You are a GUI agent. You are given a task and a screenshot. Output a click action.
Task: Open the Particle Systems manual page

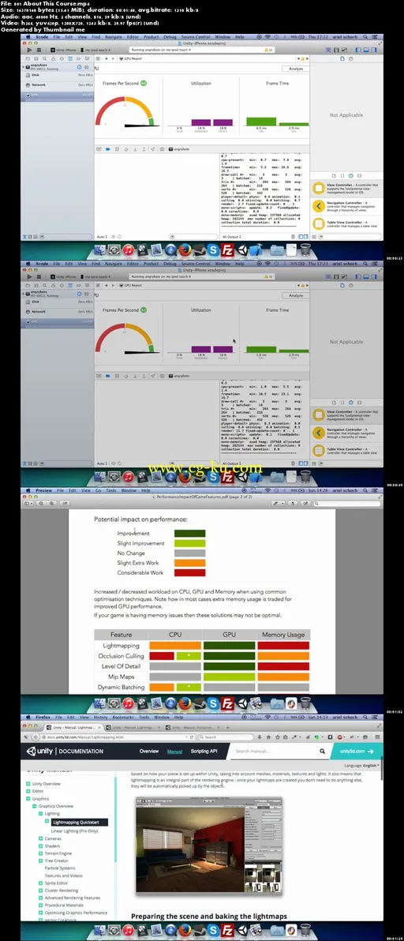(60, 868)
